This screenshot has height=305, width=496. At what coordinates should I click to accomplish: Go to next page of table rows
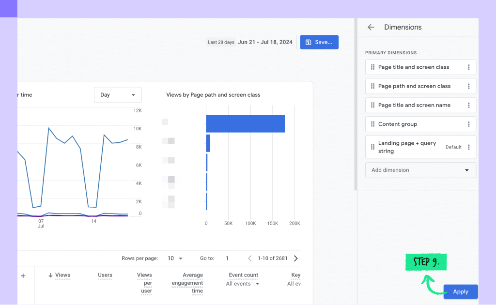296,258
